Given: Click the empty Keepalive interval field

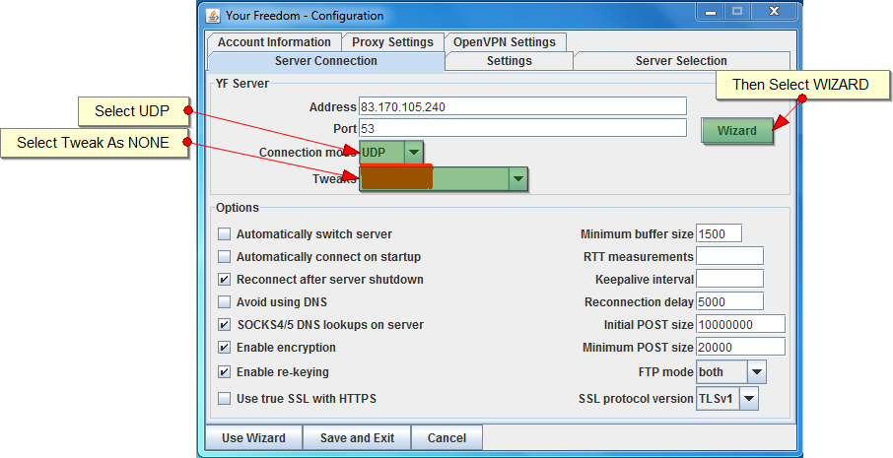Looking at the screenshot, I should click(729, 280).
